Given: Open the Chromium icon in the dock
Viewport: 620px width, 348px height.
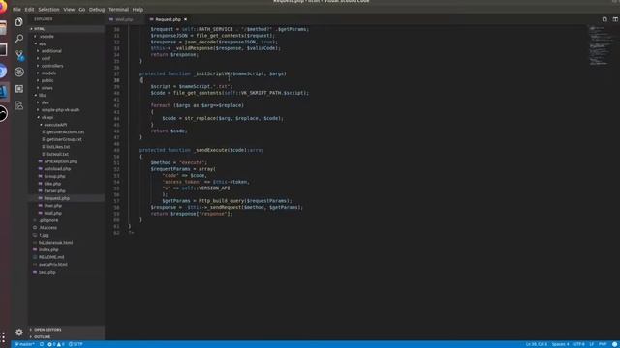Looking at the screenshot, I should tap(2, 71).
